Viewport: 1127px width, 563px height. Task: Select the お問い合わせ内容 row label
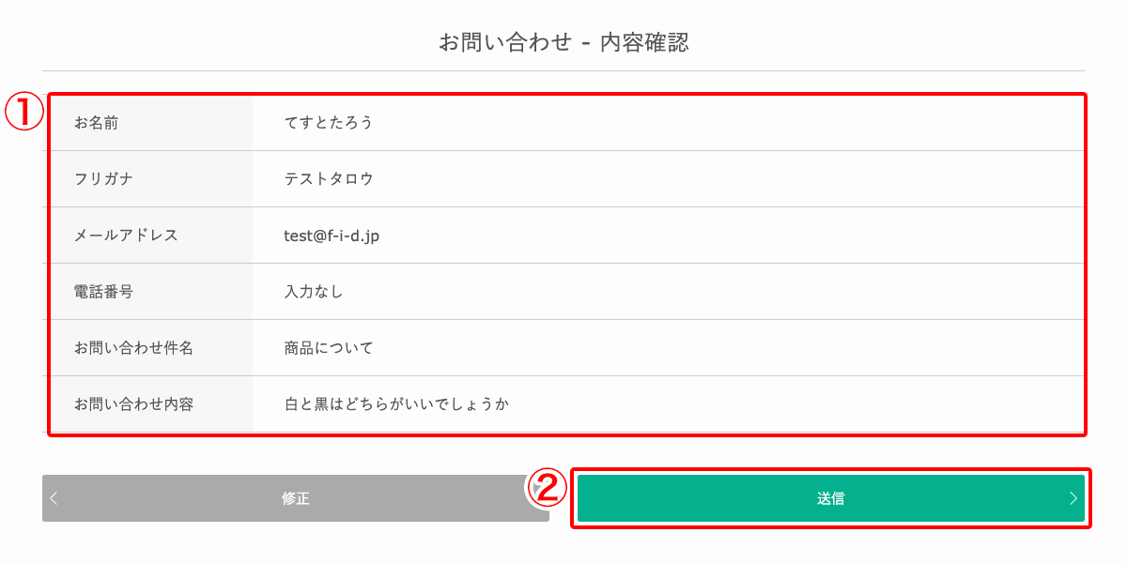point(133,403)
